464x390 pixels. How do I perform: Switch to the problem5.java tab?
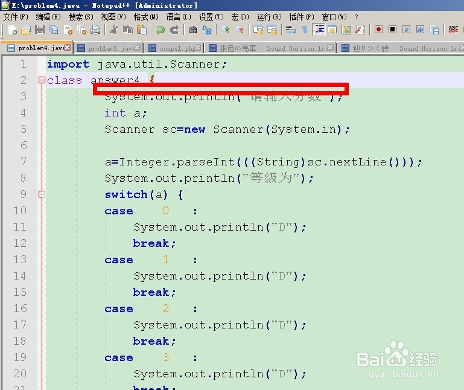point(108,48)
